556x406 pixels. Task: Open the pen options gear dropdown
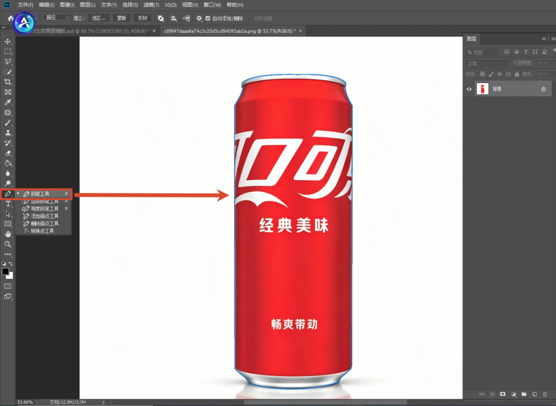pyautogui.click(x=199, y=18)
